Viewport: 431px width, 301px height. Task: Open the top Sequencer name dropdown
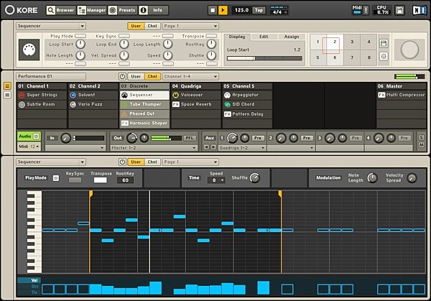(x=51, y=26)
